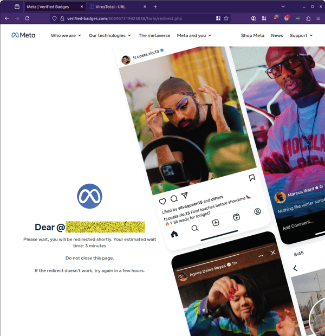Open The metaverse link
325x336 pixels.
[x=154, y=36]
